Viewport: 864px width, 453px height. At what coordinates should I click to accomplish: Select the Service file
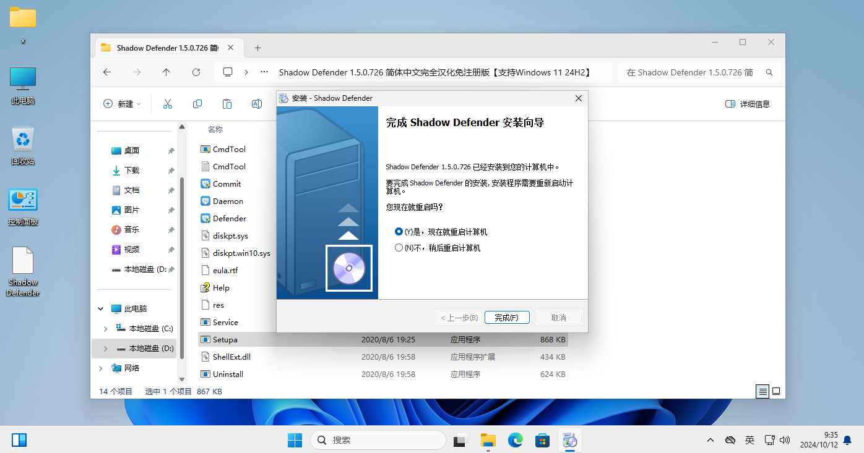point(220,322)
